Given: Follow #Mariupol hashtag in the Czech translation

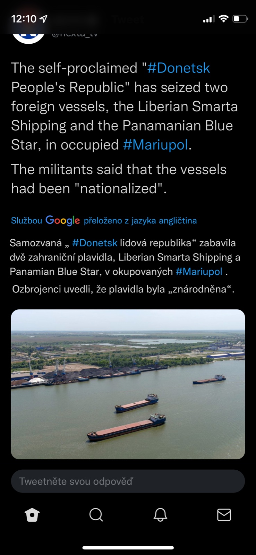Looking at the screenshot, I should tap(199, 271).
